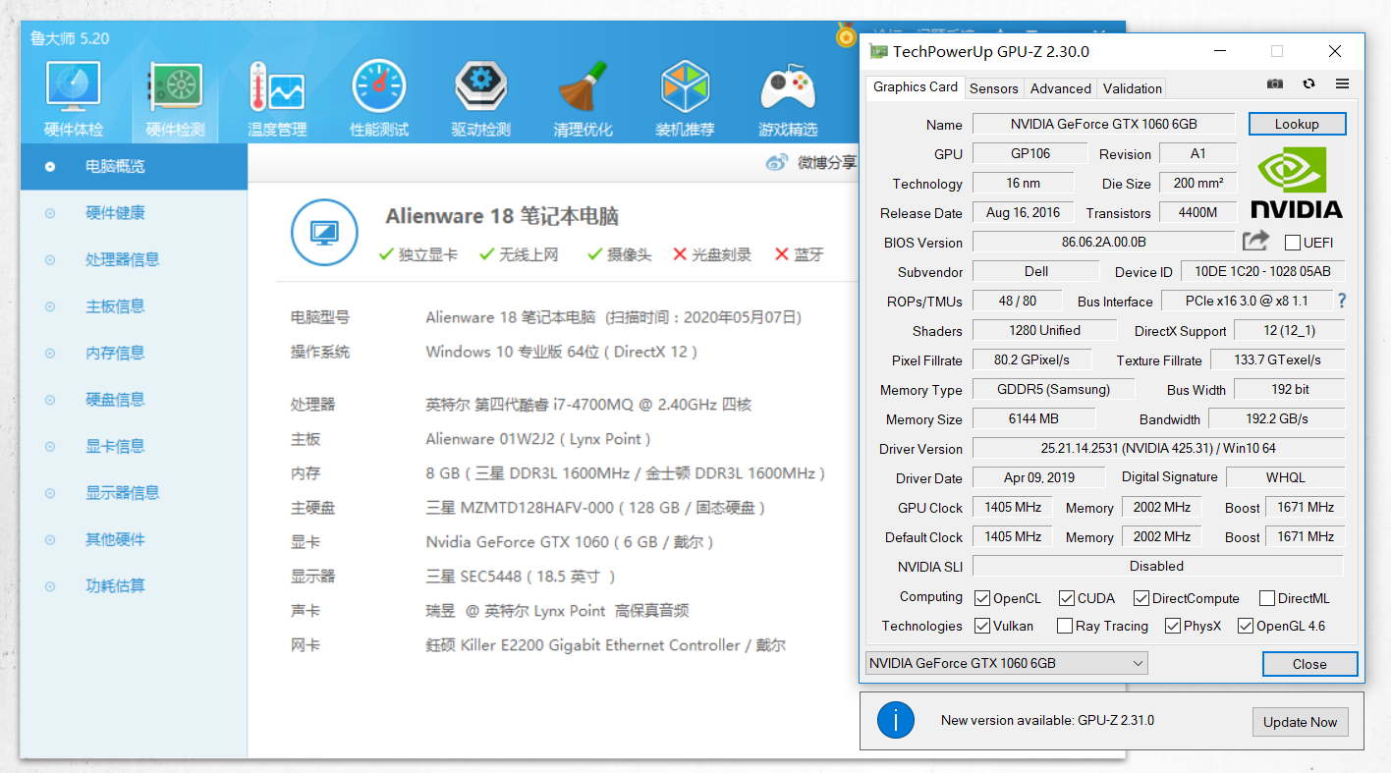Click the Pixel Fillrate value 80.2 GPixel/s
This screenshot has height=773, width=1391.
[1031, 359]
